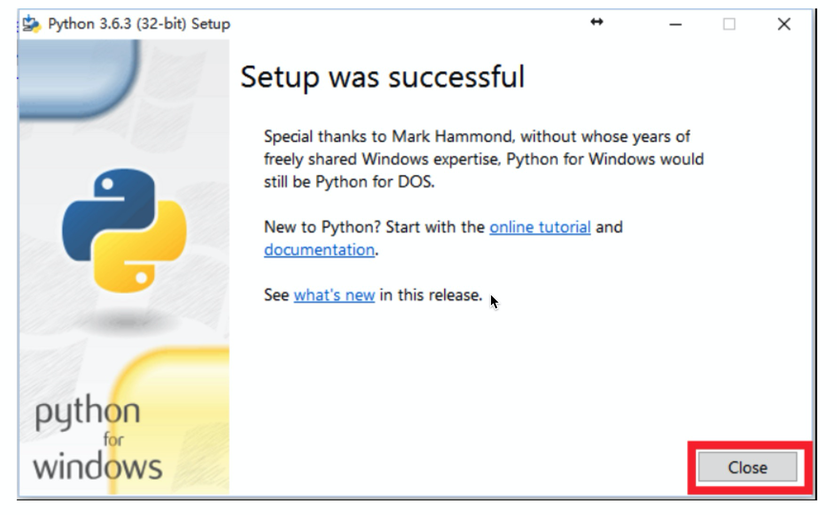Open the documentation link
The width and height of the screenshot is (837, 515).
click(318, 250)
